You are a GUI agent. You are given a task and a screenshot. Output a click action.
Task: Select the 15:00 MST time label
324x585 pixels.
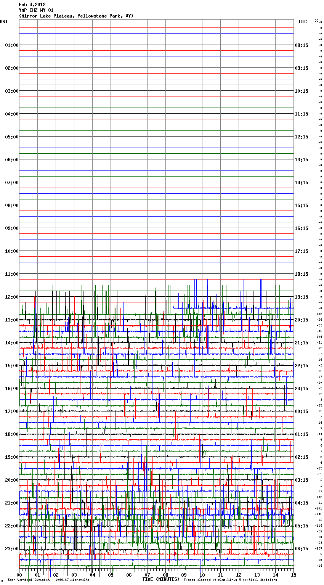pyautogui.click(x=12, y=366)
